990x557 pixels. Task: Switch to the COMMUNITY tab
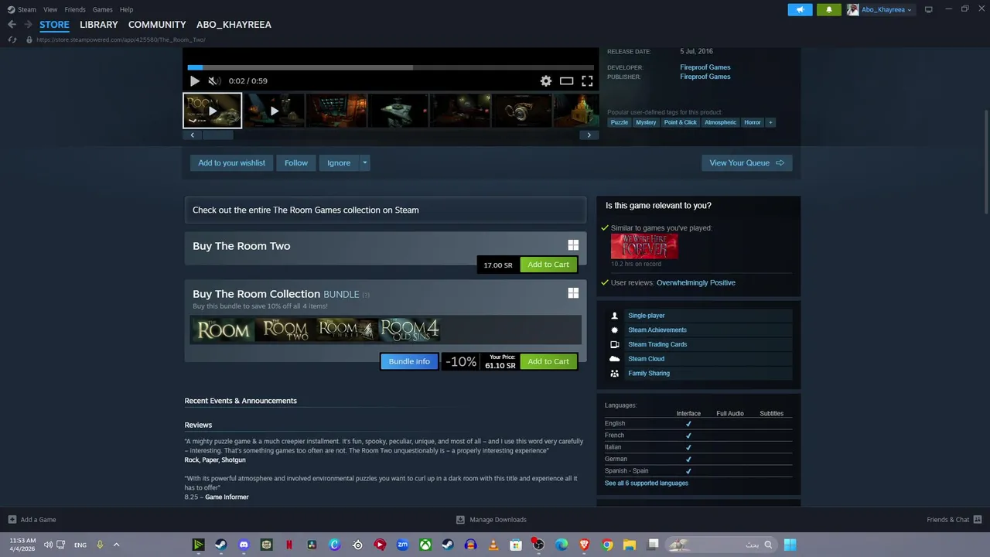coord(157,25)
